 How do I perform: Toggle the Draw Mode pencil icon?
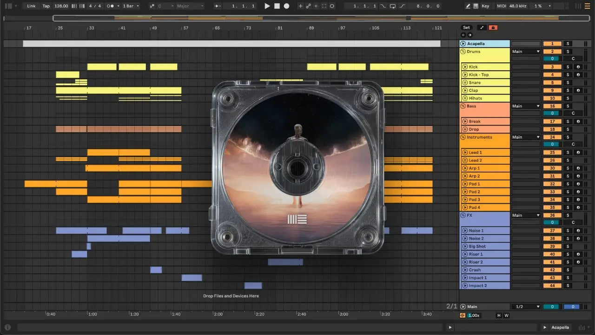click(x=468, y=6)
